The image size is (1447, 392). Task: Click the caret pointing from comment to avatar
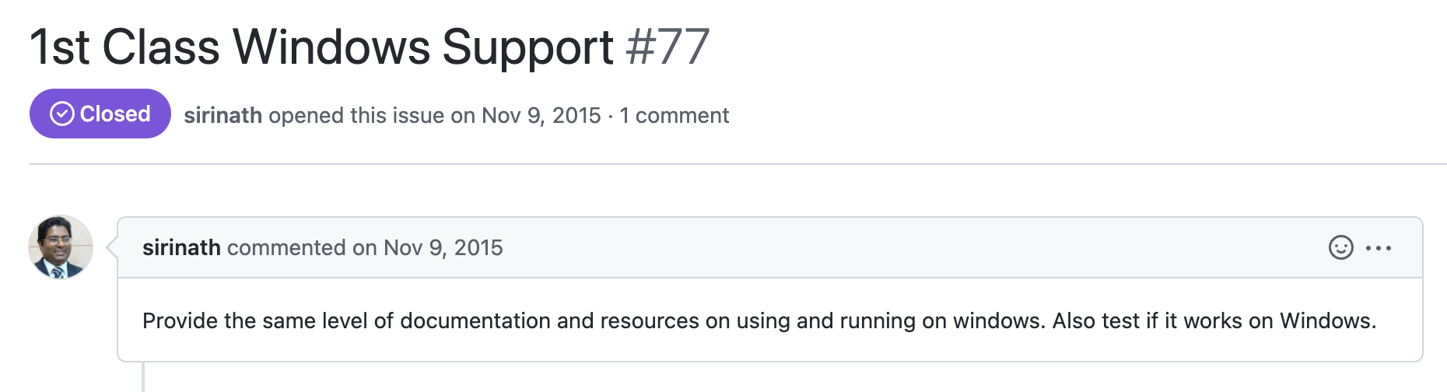point(111,247)
